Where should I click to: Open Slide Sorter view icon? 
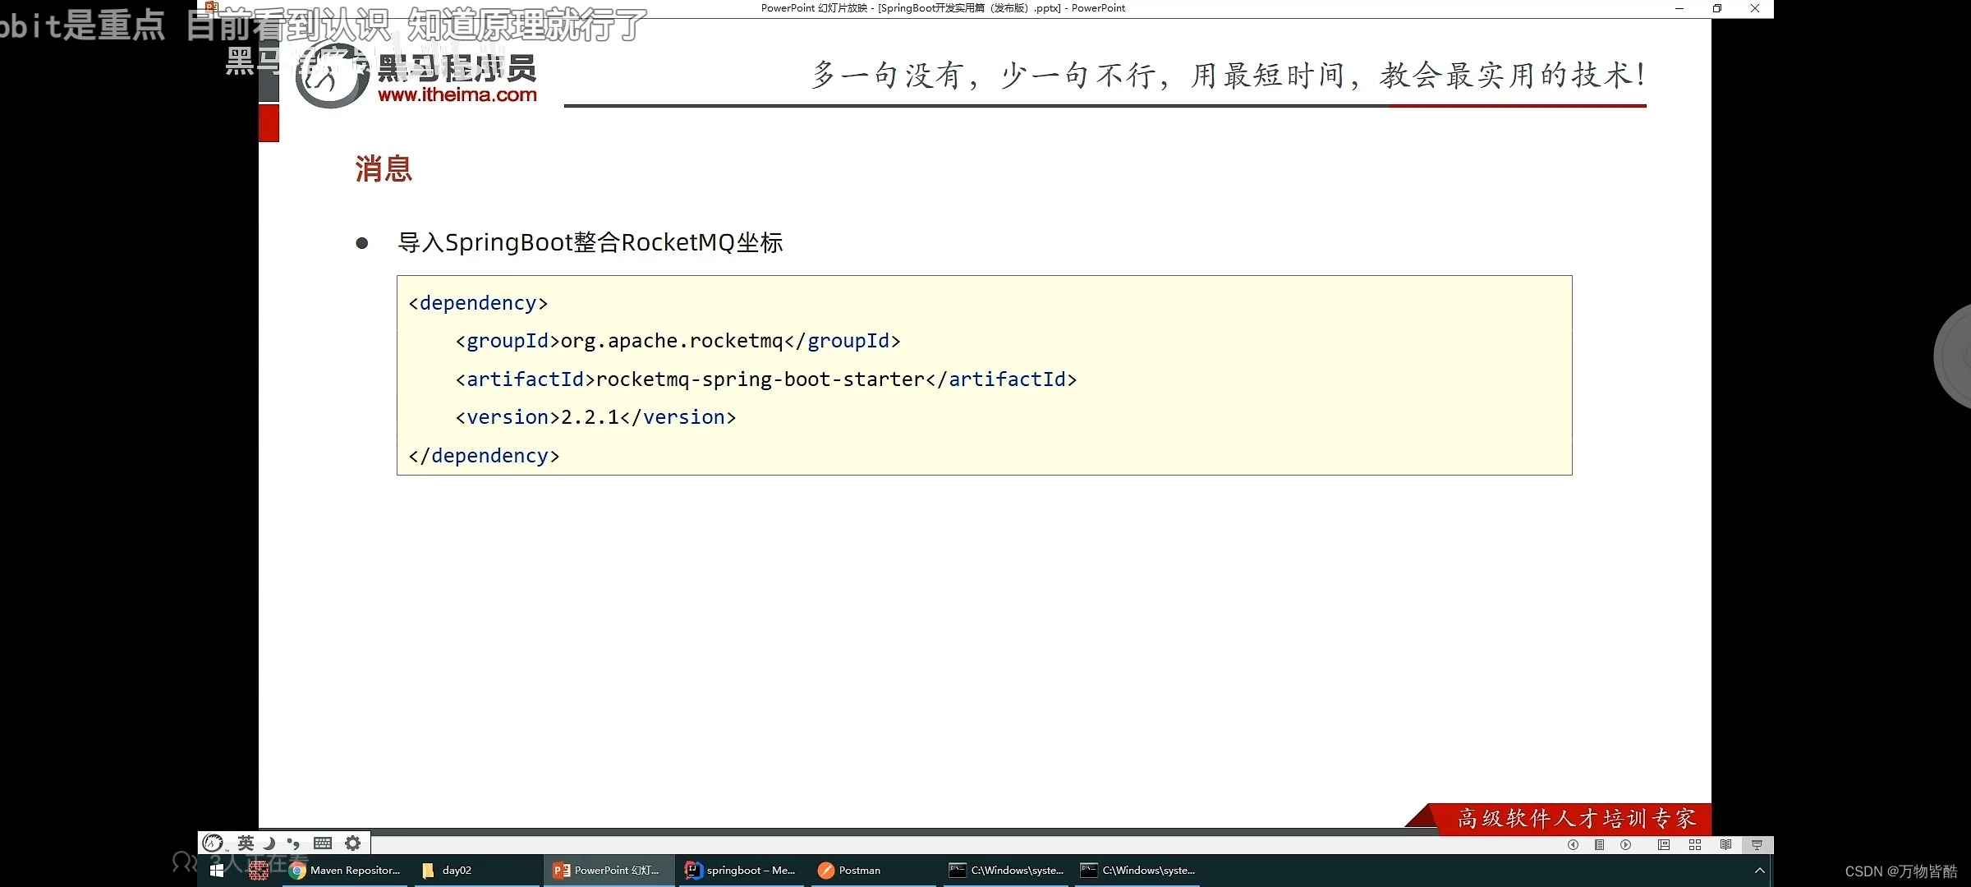(x=1695, y=845)
